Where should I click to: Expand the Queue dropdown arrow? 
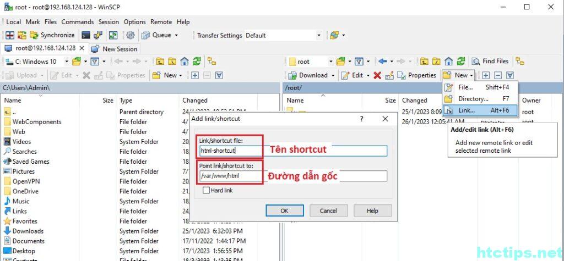click(176, 35)
